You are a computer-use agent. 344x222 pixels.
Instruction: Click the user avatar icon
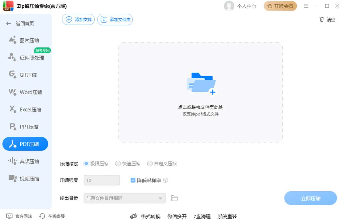229,6
